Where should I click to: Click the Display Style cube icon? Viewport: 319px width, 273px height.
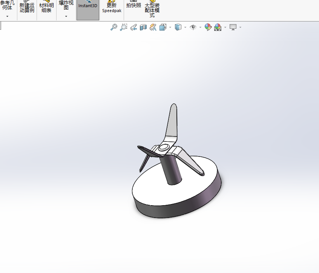click(178, 27)
